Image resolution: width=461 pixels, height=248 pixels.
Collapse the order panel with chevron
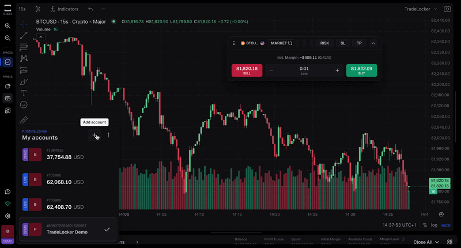pyautogui.click(x=373, y=43)
